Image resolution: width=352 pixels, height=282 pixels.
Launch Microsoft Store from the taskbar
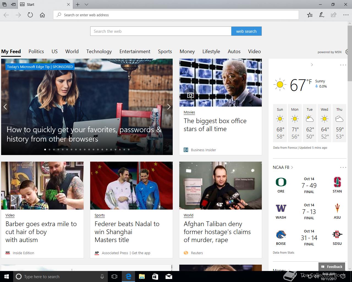tap(155, 276)
